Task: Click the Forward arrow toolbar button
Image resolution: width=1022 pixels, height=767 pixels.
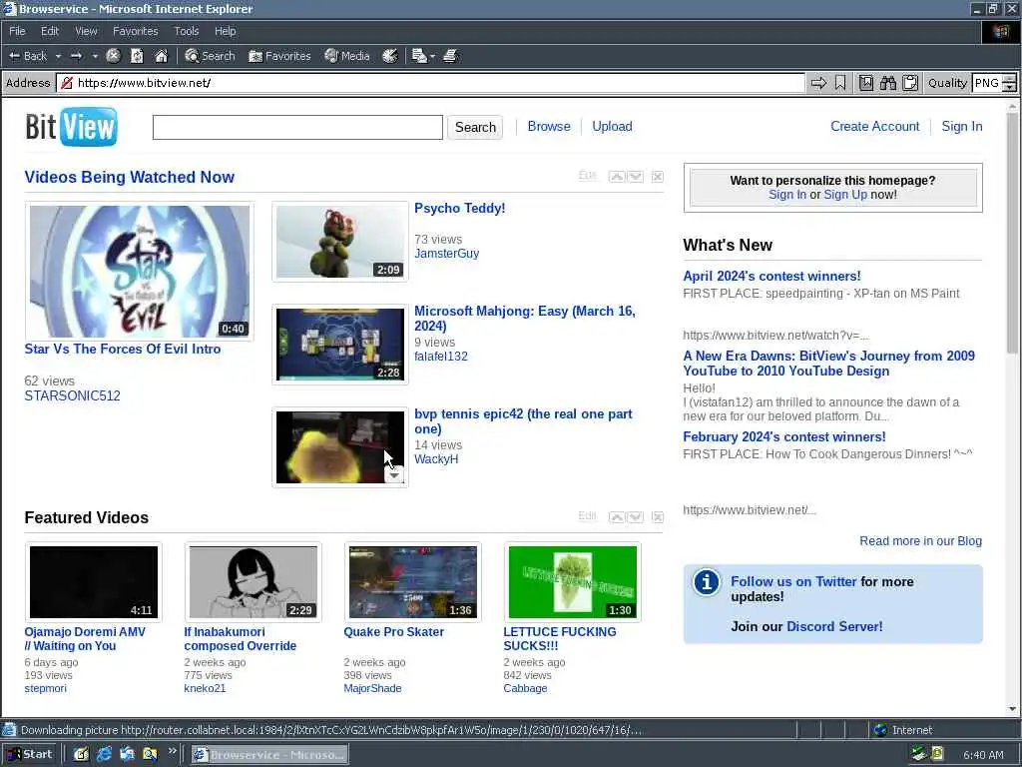Action: pos(76,56)
